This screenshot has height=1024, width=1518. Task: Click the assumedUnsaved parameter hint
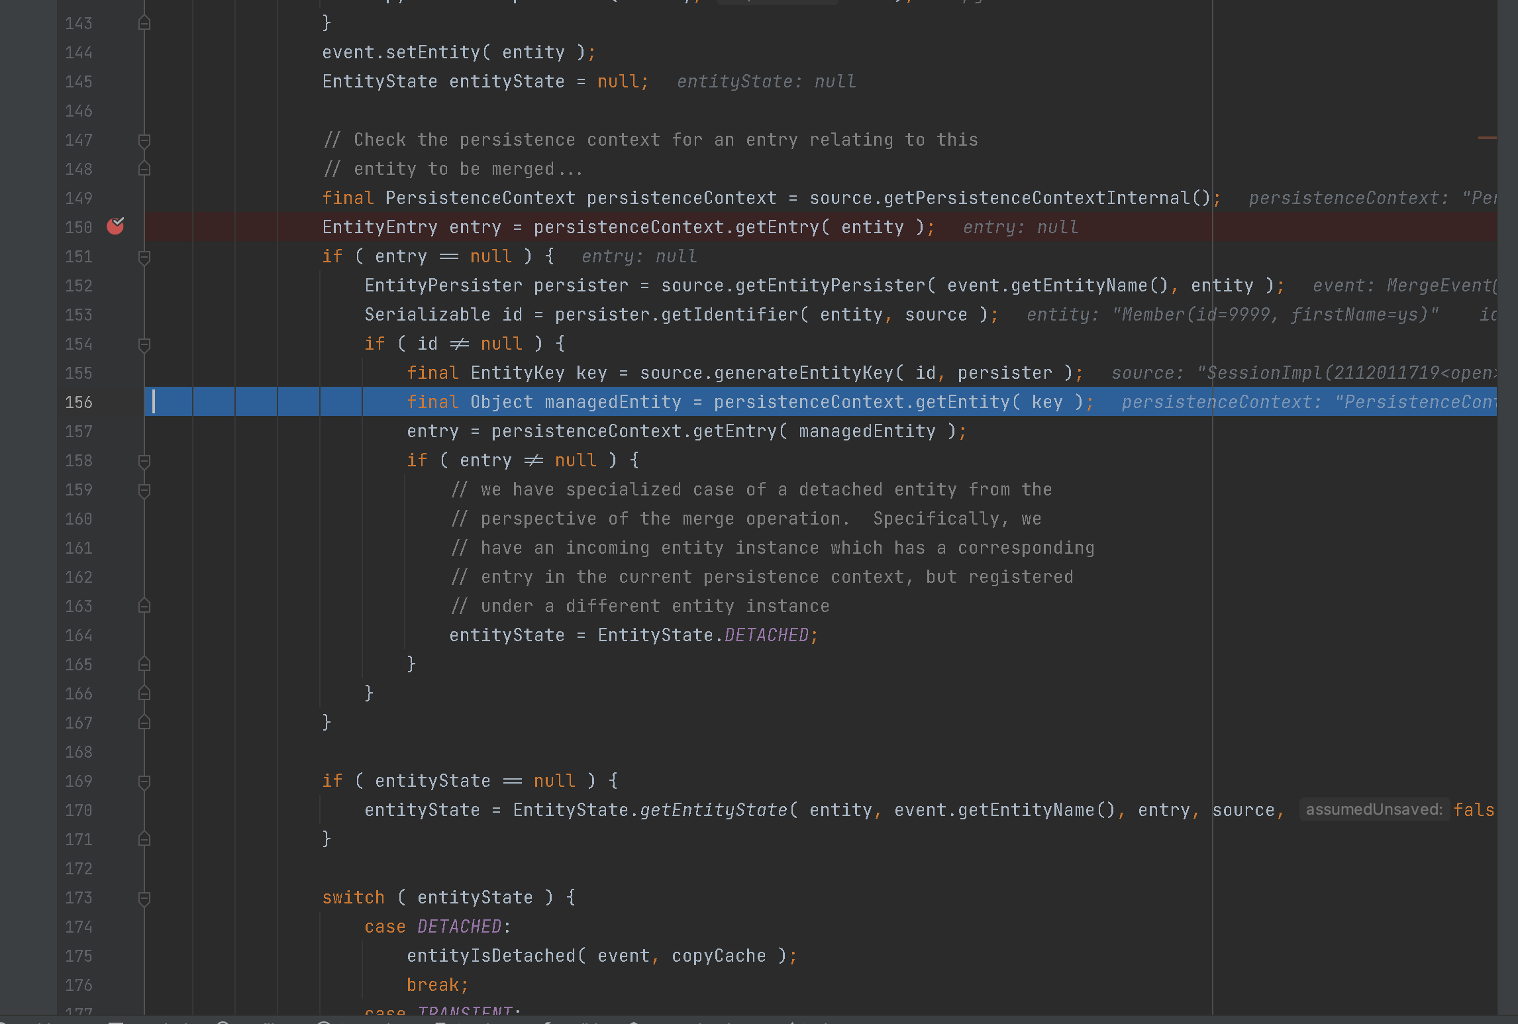[x=1374, y=809]
